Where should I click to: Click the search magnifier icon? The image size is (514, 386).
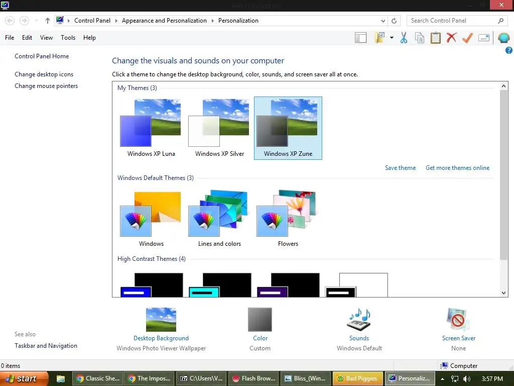pyautogui.click(x=500, y=21)
